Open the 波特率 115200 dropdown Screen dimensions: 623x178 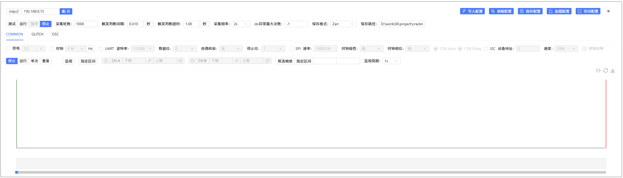[142, 49]
